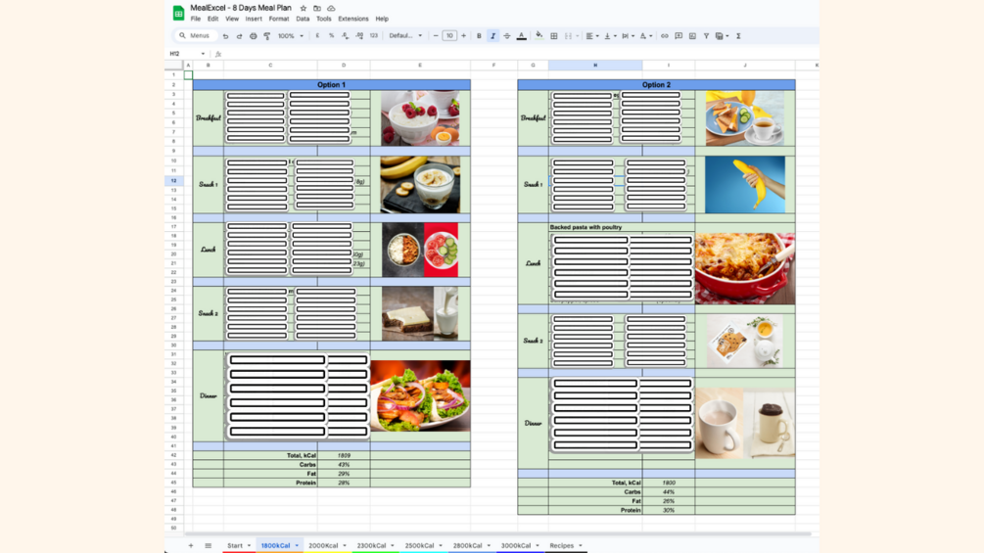This screenshot has height=553, width=984.
Task: Switch to the 2800kCal sheet tab
Action: (468, 545)
